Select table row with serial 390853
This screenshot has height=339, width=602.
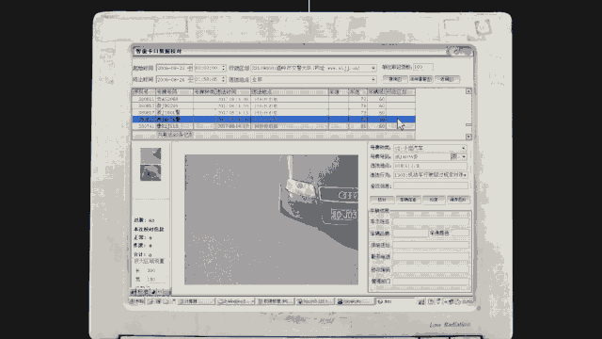274,105
